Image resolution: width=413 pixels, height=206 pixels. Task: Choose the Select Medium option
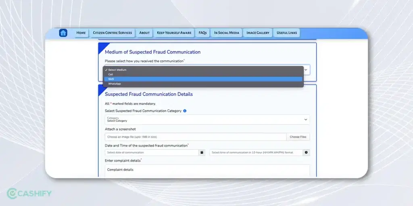tap(203, 70)
